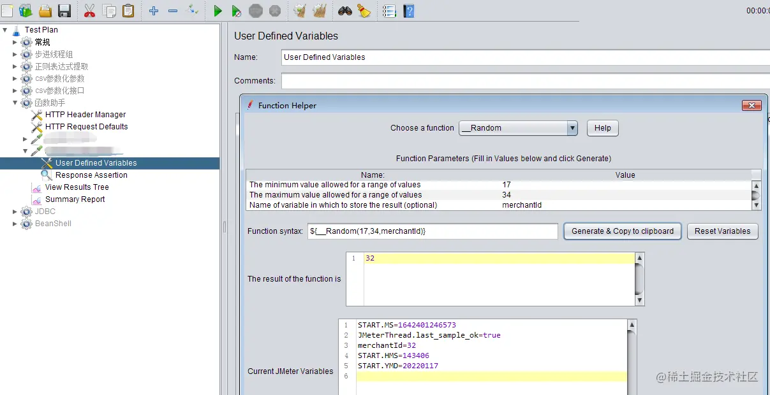This screenshot has width=770, height=395.
Task: Open Function Helper toolbar icon
Action: pos(389,11)
